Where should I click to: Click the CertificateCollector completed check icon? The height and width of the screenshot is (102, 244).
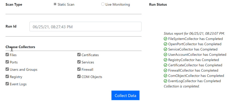point(165,65)
